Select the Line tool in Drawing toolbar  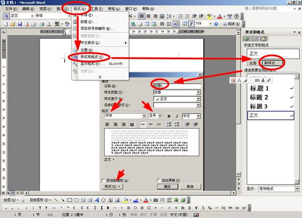click(56, 200)
